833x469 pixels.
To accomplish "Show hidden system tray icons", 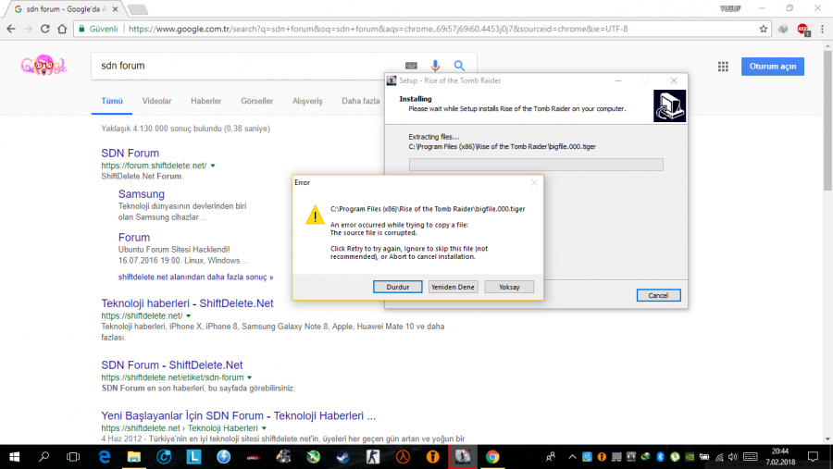I will click(x=572, y=457).
